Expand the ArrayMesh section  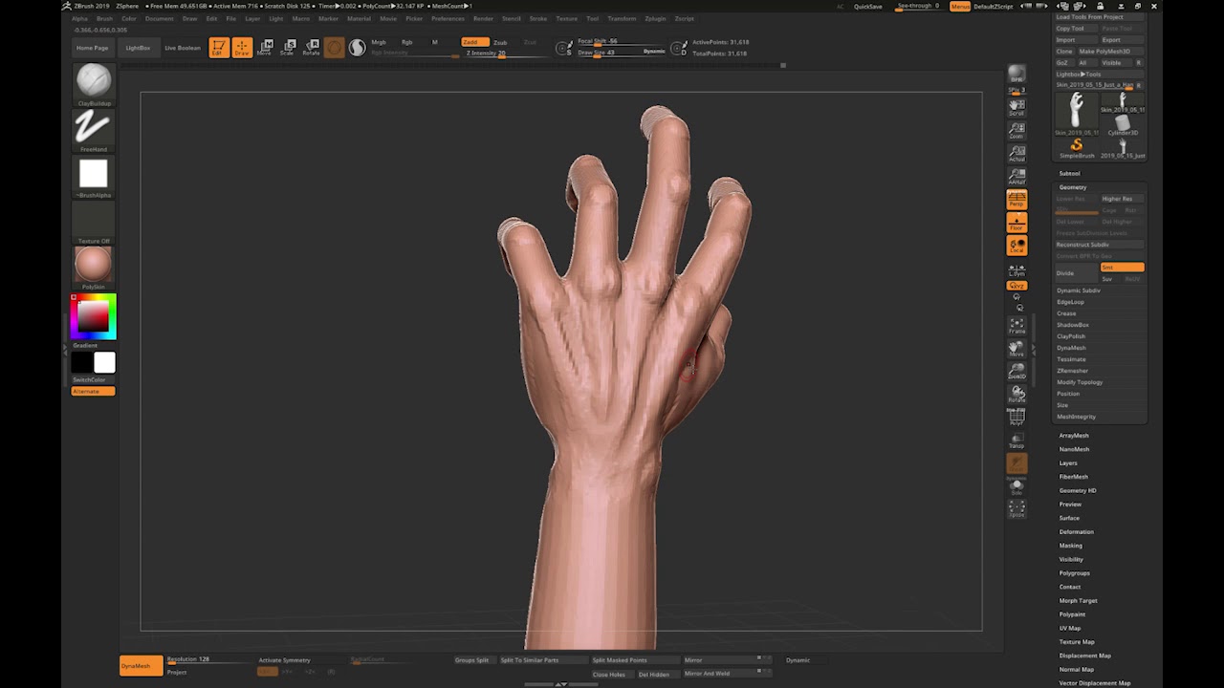[x=1074, y=436]
